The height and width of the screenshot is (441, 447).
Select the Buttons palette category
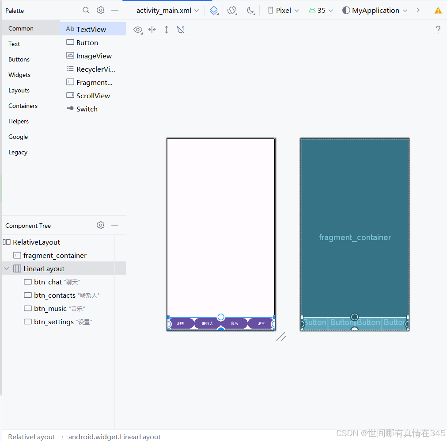point(31,59)
